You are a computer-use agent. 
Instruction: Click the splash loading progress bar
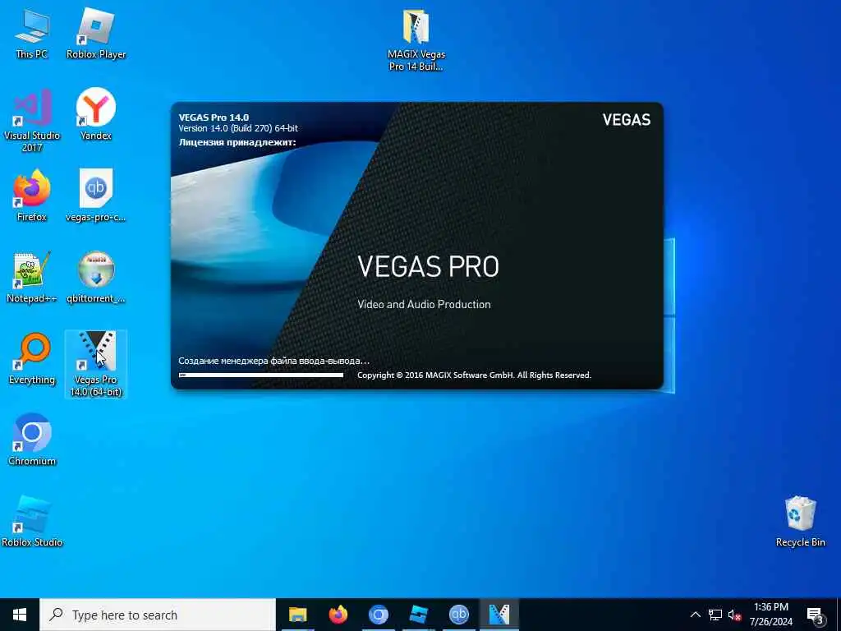pos(260,375)
